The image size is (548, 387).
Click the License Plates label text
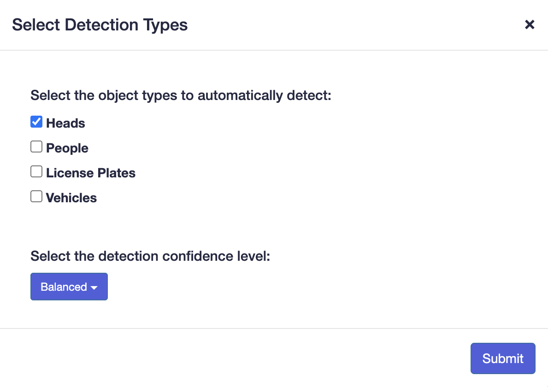pyautogui.click(x=91, y=173)
